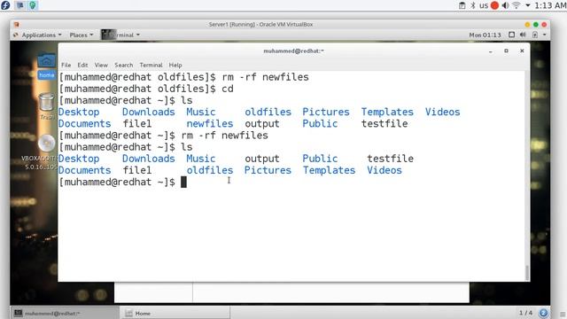This screenshot has width=567, height=319.
Task: Expand the host tray dropdown arrow
Action: pyautogui.click(x=528, y=5)
